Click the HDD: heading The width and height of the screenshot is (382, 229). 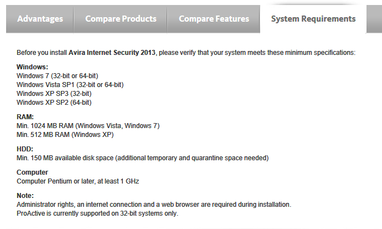(25, 149)
